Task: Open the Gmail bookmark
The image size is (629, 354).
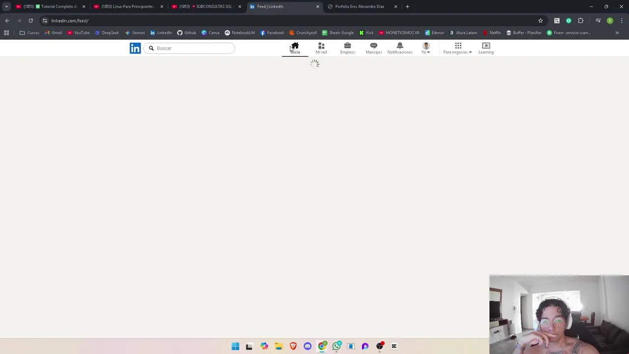Action: (53, 33)
